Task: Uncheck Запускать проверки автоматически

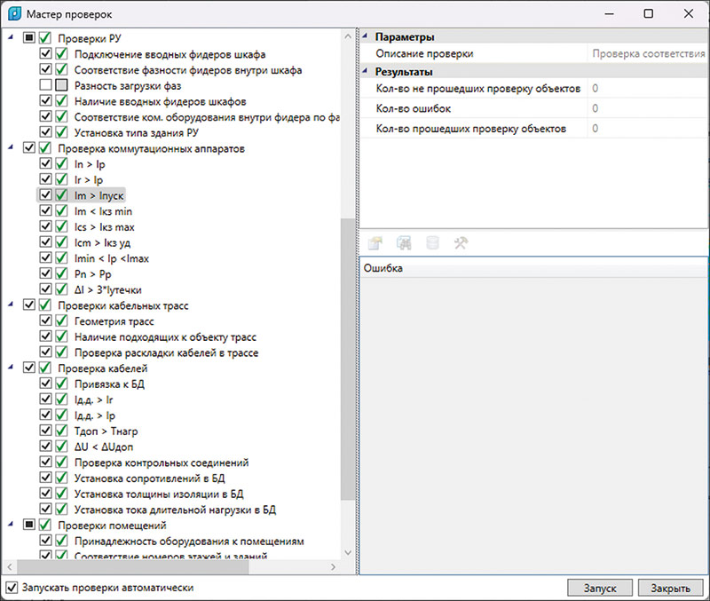Action: (x=12, y=588)
